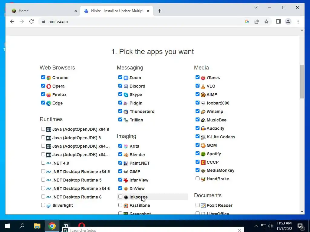Uncheck the Trillian checkbox
This screenshot has height=232, width=310.
pyautogui.click(x=120, y=120)
